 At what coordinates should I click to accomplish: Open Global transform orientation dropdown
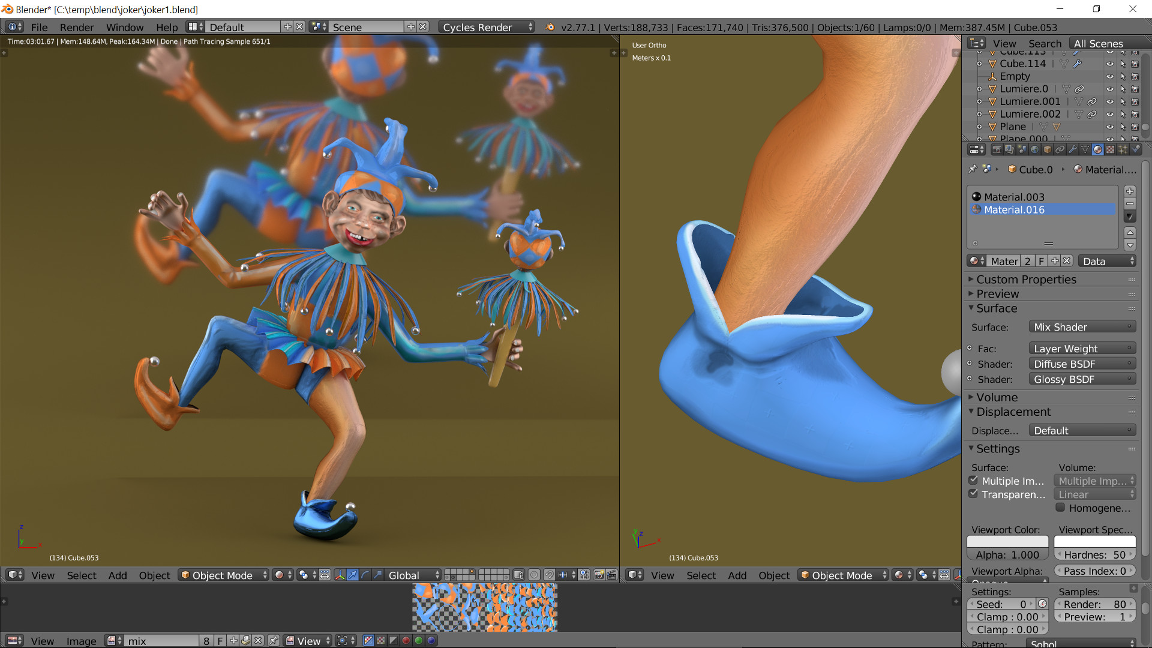click(413, 575)
